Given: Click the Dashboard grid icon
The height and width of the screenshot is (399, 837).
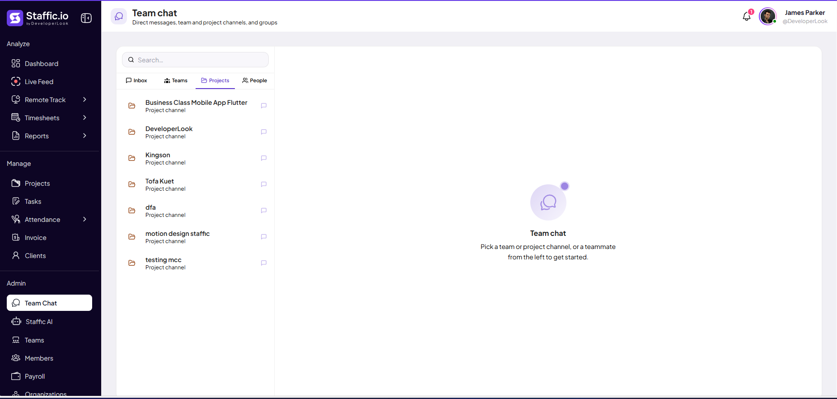Looking at the screenshot, I should pyautogui.click(x=16, y=63).
